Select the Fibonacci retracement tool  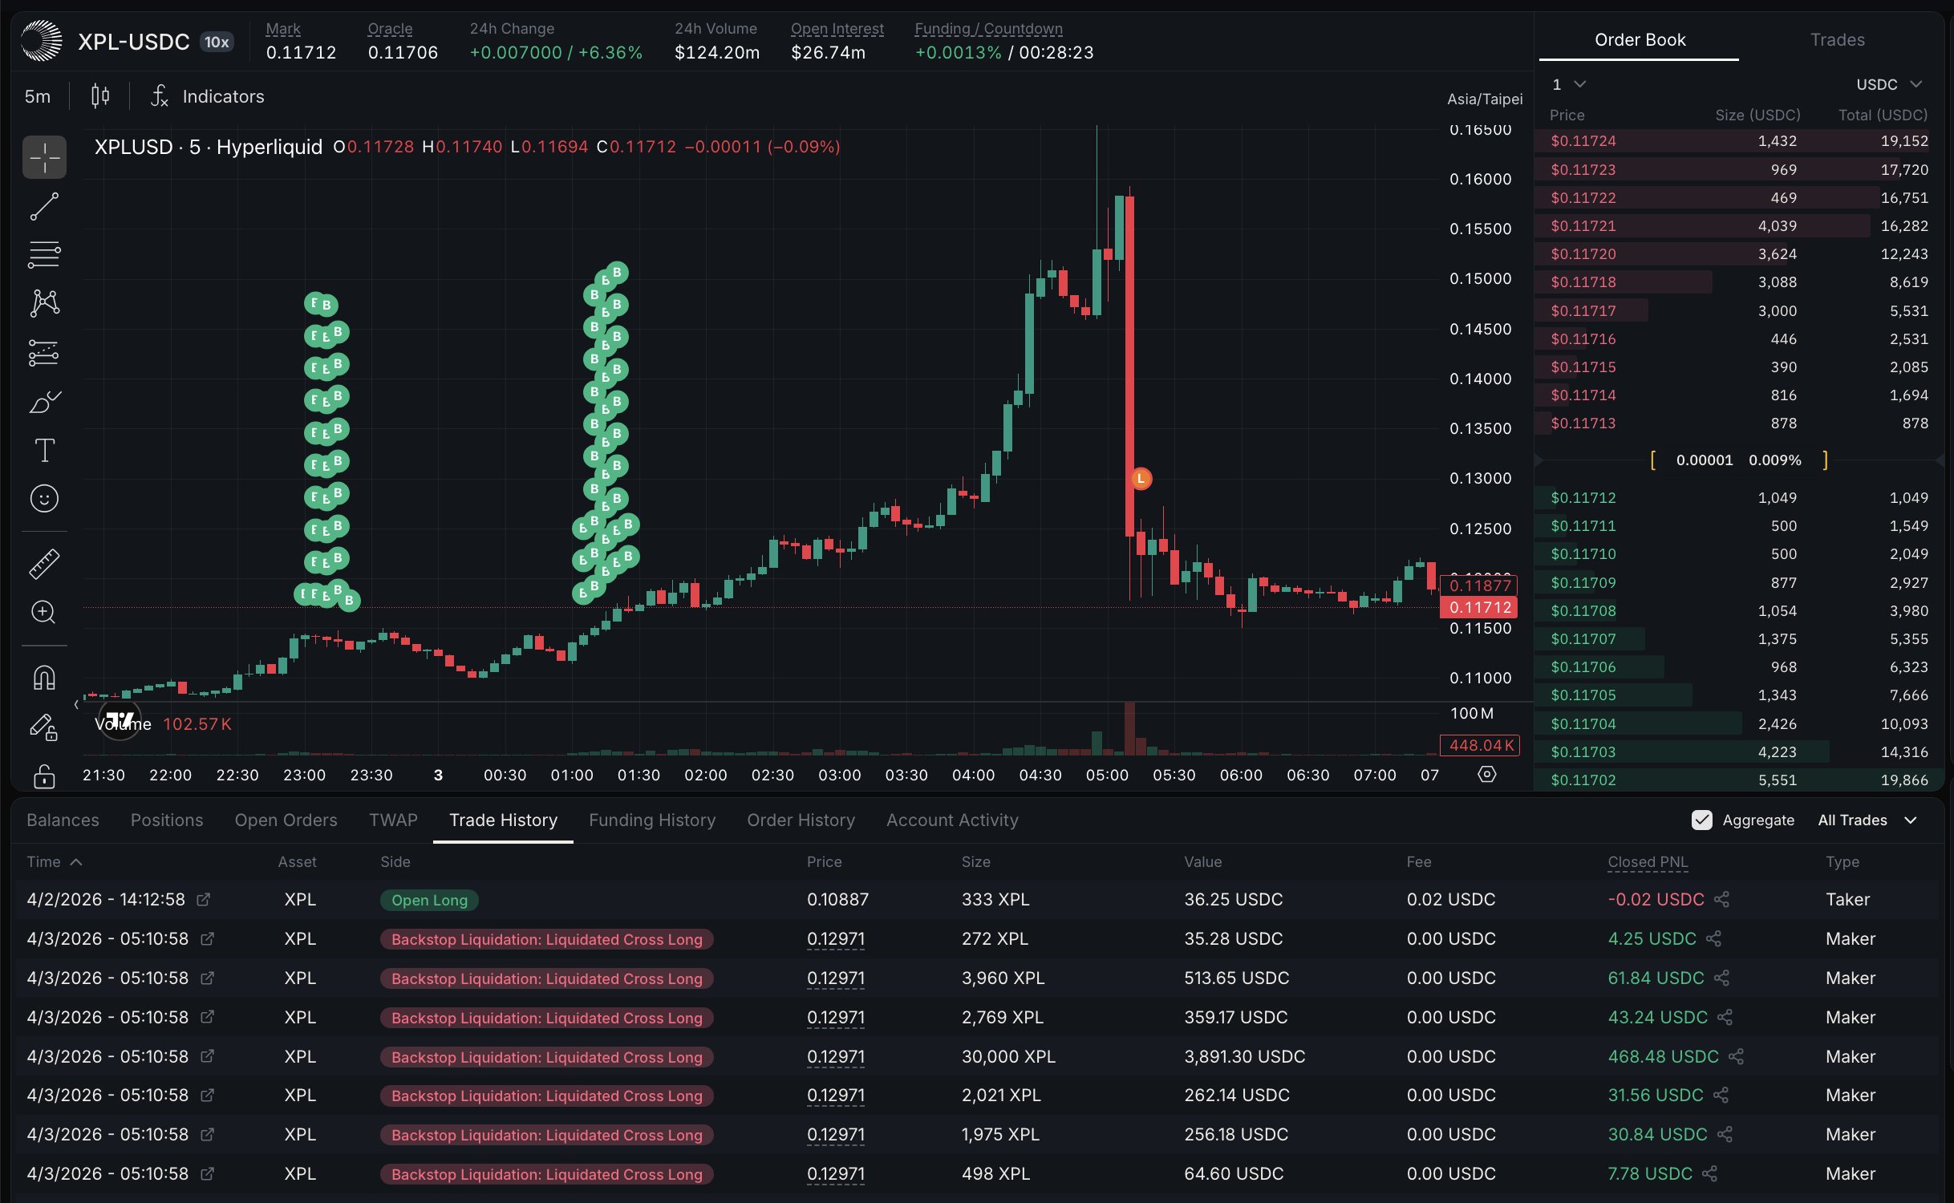pos(44,255)
